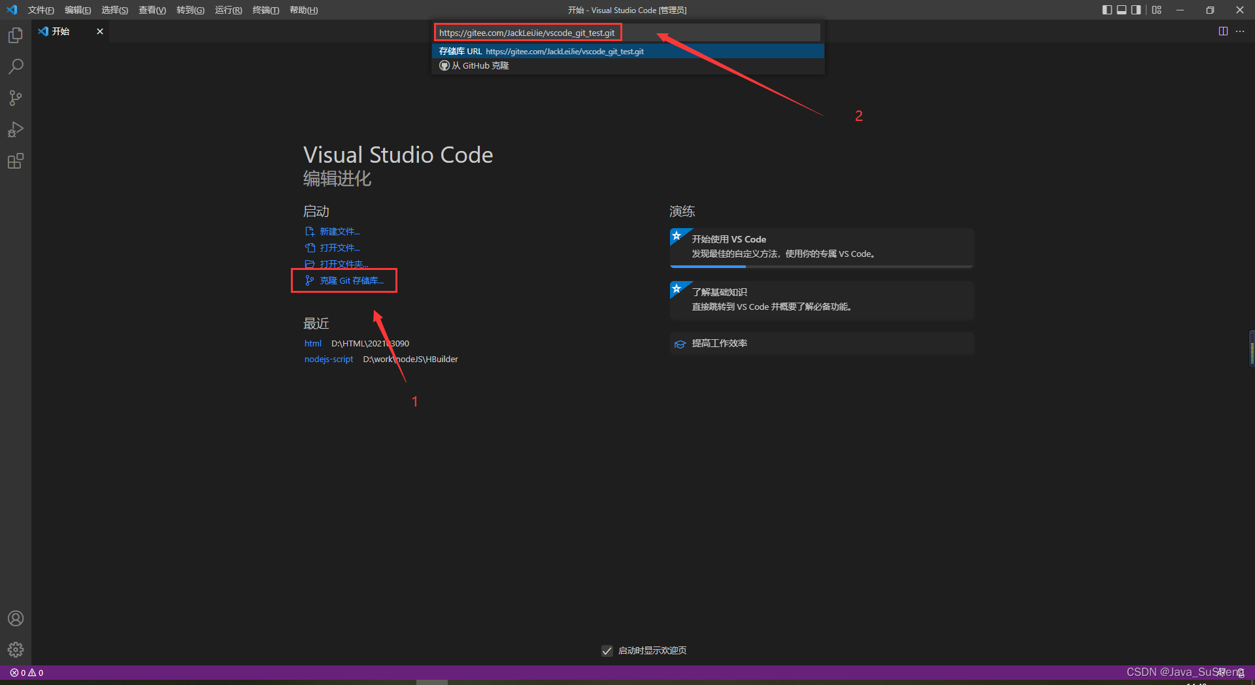The width and height of the screenshot is (1255, 685).
Task: Open the Accounts menu icon
Action: click(x=16, y=618)
